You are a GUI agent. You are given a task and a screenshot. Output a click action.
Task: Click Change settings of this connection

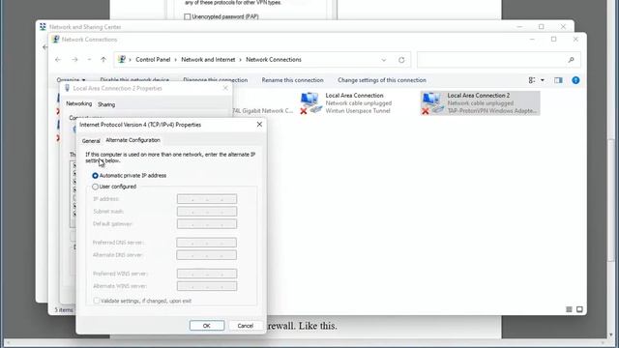click(382, 80)
